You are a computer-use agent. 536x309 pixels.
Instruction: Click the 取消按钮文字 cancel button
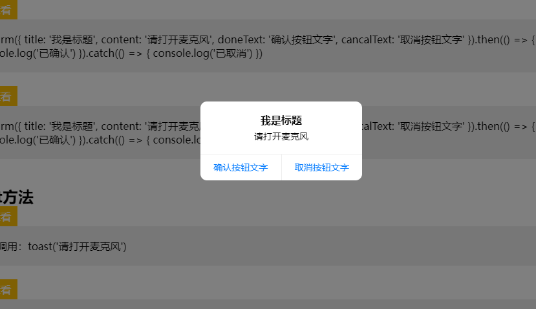322,167
